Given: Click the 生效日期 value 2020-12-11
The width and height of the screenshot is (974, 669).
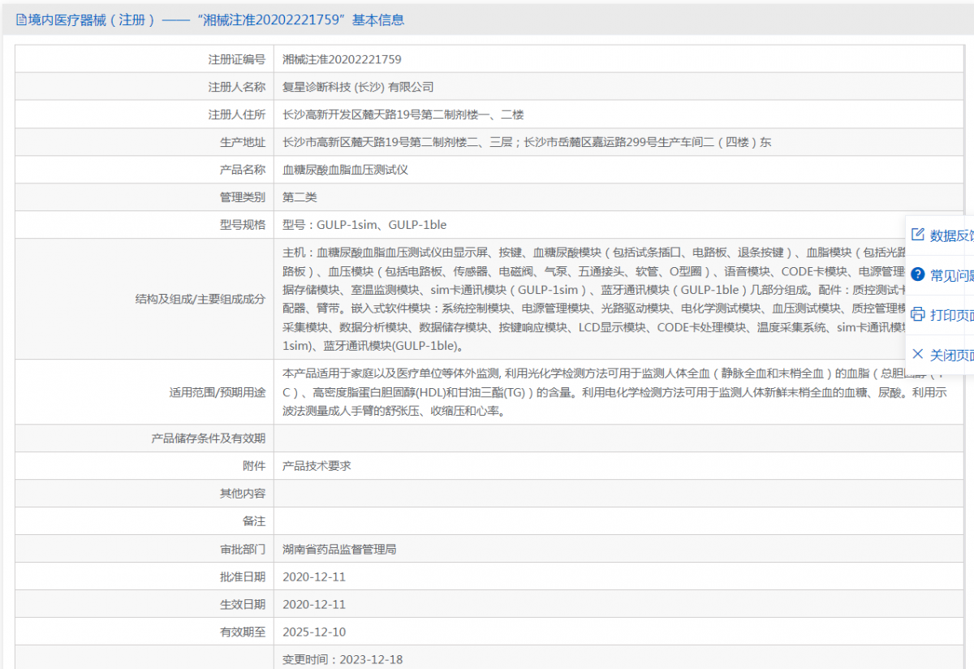Looking at the screenshot, I should pyautogui.click(x=314, y=605).
